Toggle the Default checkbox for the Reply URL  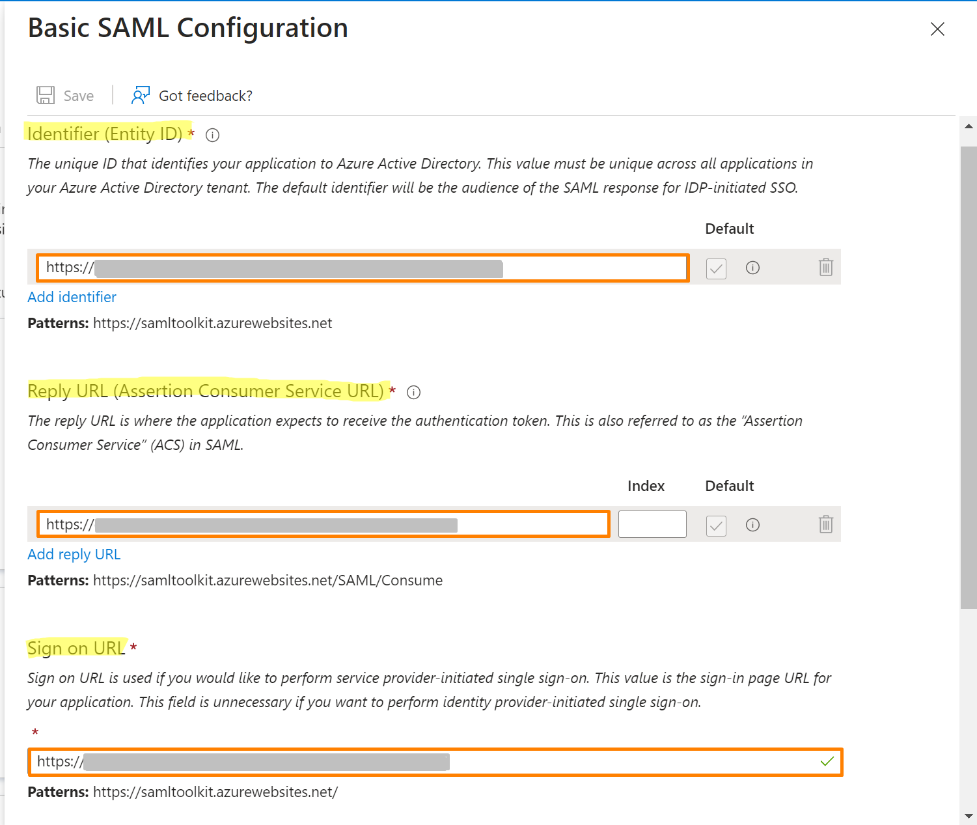pos(716,526)
